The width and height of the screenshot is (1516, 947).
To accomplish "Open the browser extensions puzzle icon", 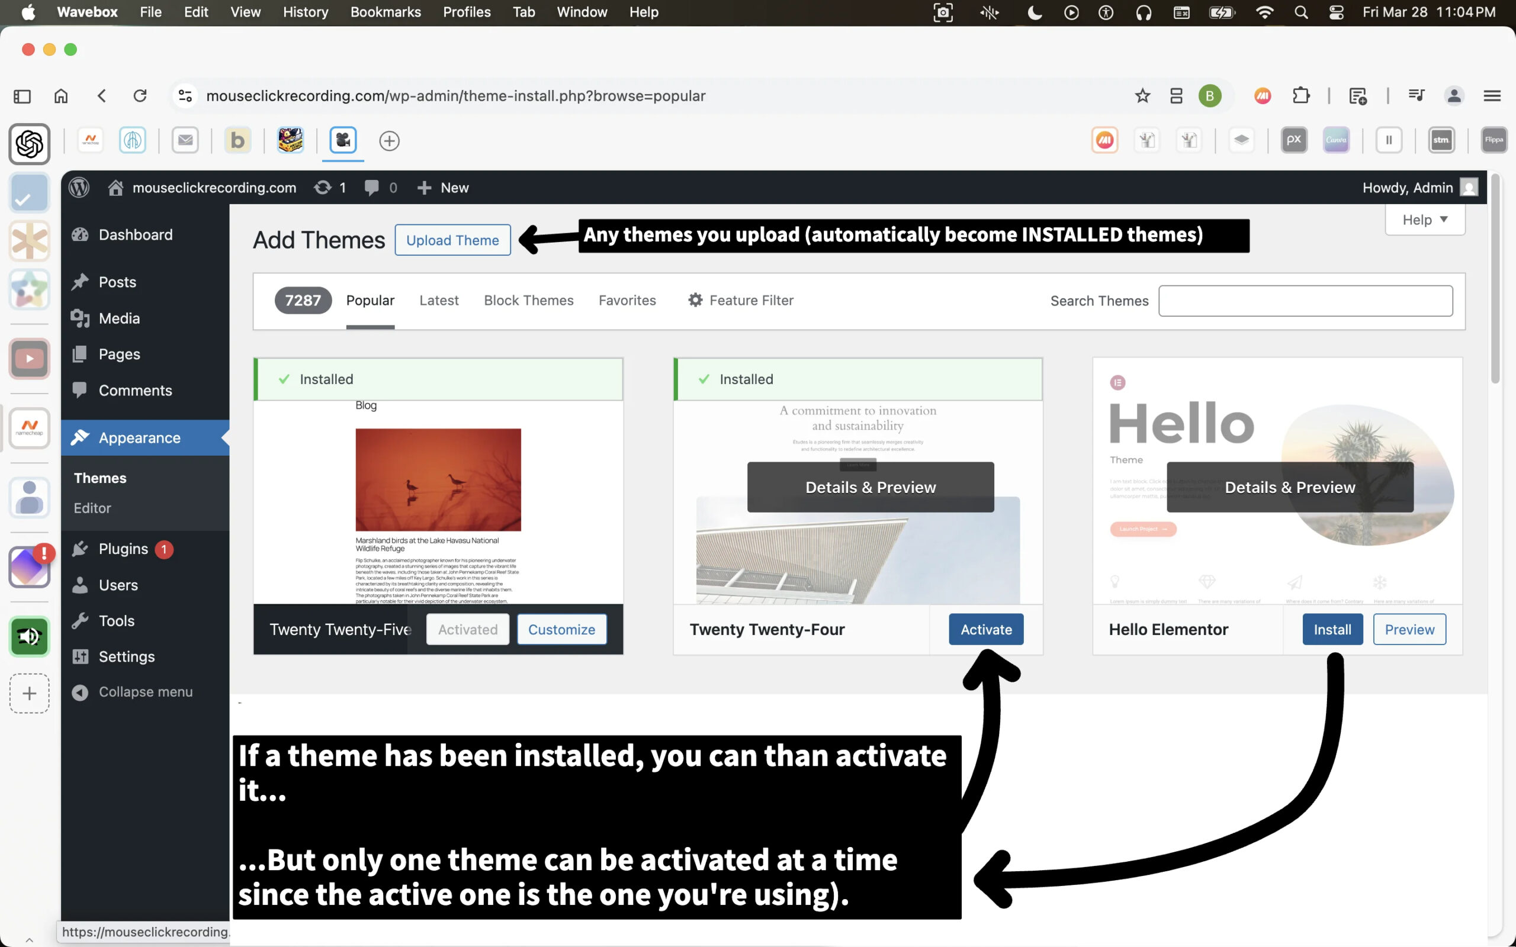I will [x=1301, y=96].
